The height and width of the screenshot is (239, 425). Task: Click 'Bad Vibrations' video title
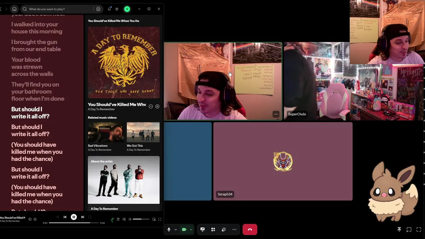pos(98,146)
